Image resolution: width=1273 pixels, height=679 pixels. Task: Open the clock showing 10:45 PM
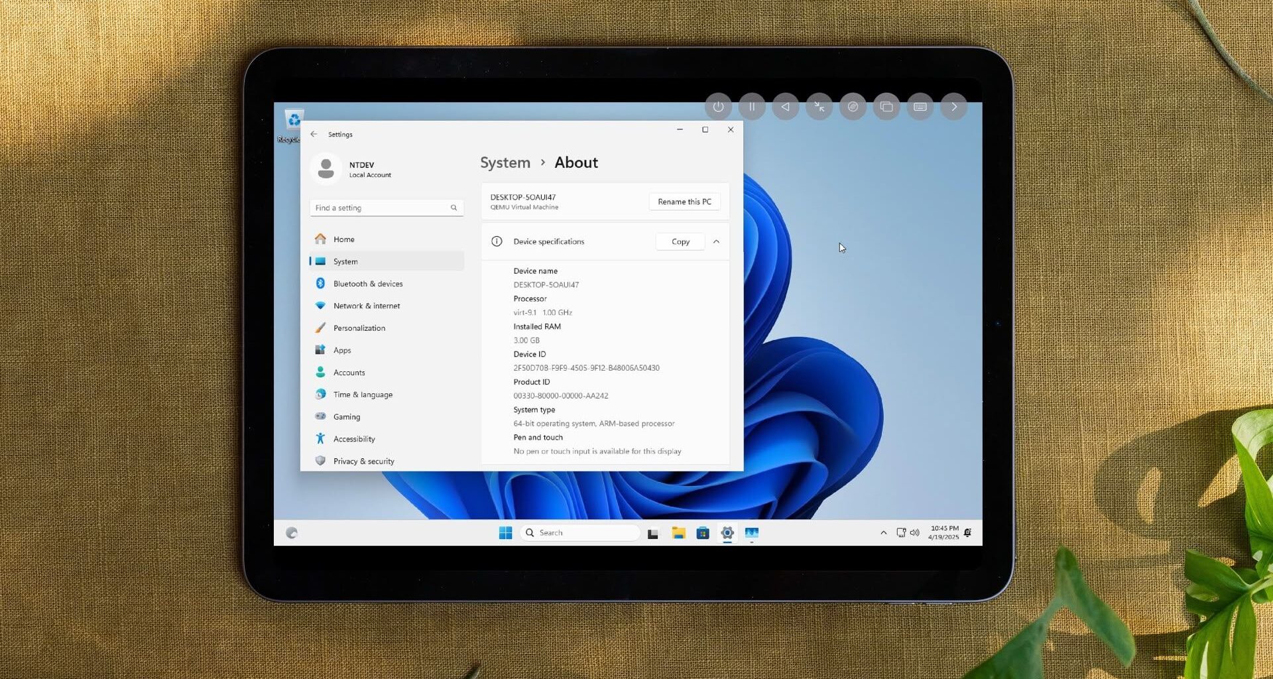tap(943, 532)
